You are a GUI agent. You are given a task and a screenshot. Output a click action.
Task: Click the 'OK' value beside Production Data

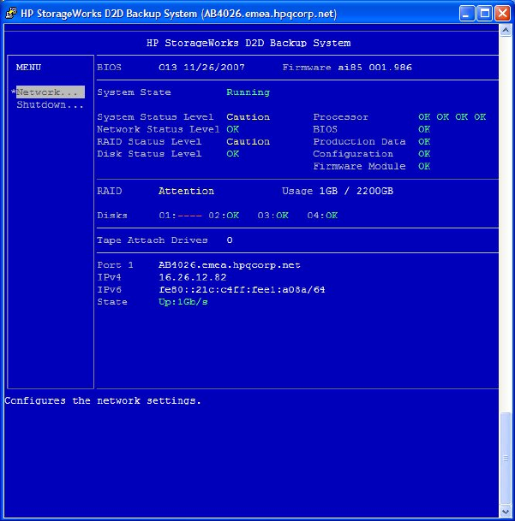[x=424, y=141]
